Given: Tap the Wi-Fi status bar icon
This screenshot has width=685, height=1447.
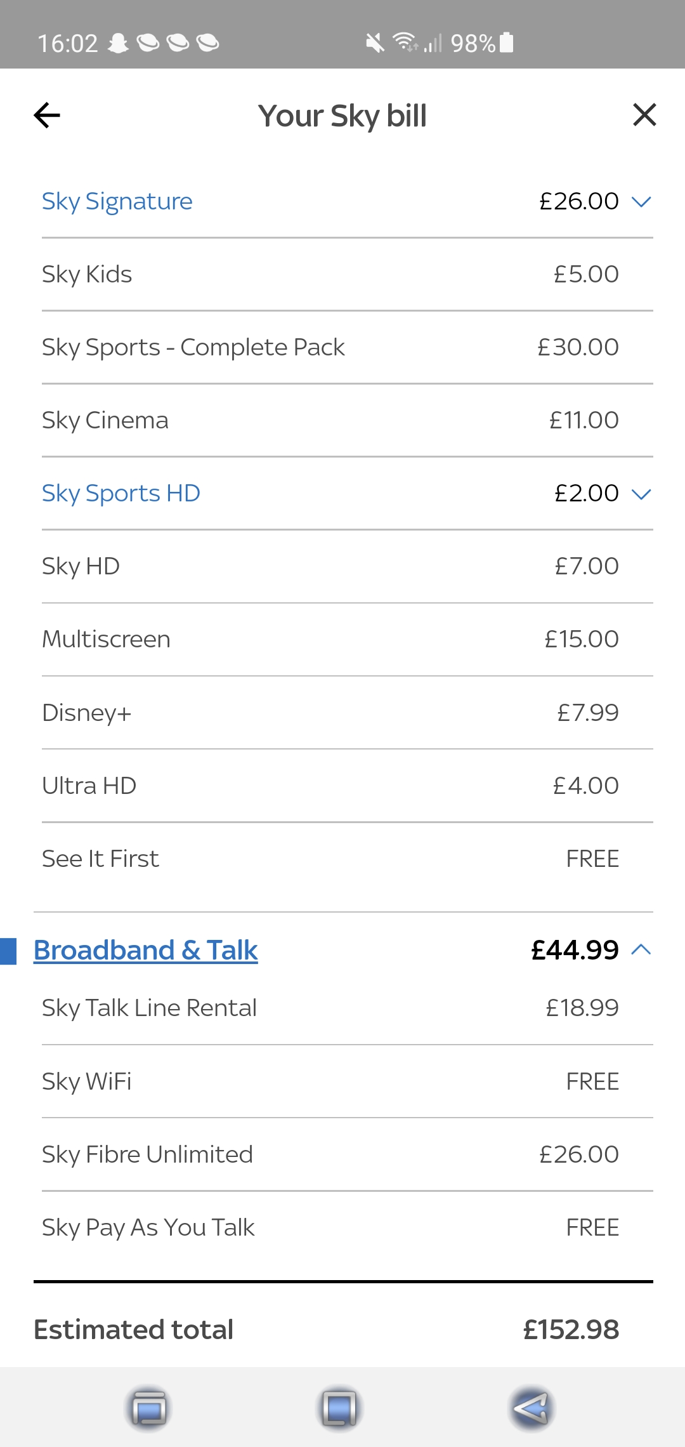Looking at the screenshot, I should 404,43.
